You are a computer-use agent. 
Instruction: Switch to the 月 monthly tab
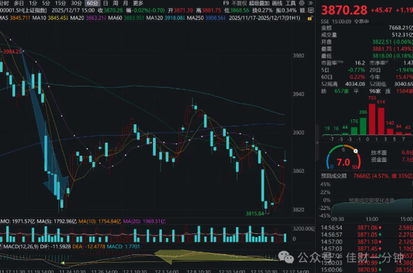tap(126, 3)
